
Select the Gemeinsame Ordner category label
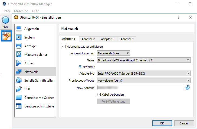[x=39, y=97]
